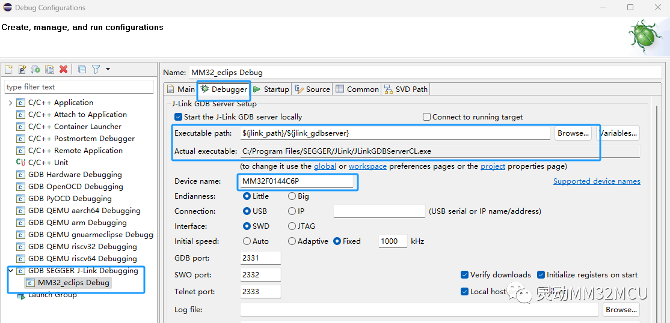Uncheck Start the J-Link GDB server locally
This screenshot has width=670, height=323.
click(178, 117)
